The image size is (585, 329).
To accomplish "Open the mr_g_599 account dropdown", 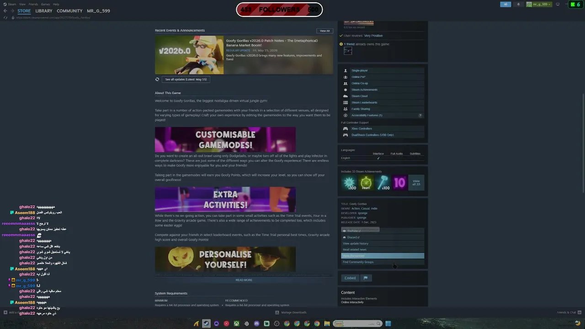I will 539,5.
